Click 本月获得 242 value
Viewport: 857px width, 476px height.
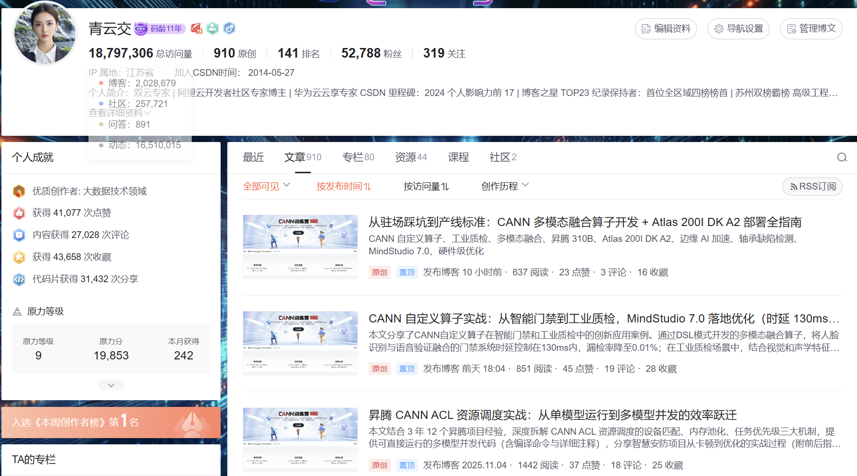(x=184, y=356)
